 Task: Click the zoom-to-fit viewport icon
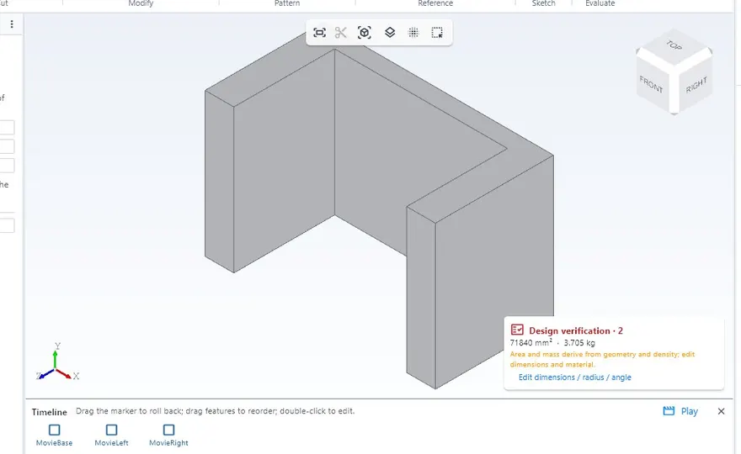point(319,33)
